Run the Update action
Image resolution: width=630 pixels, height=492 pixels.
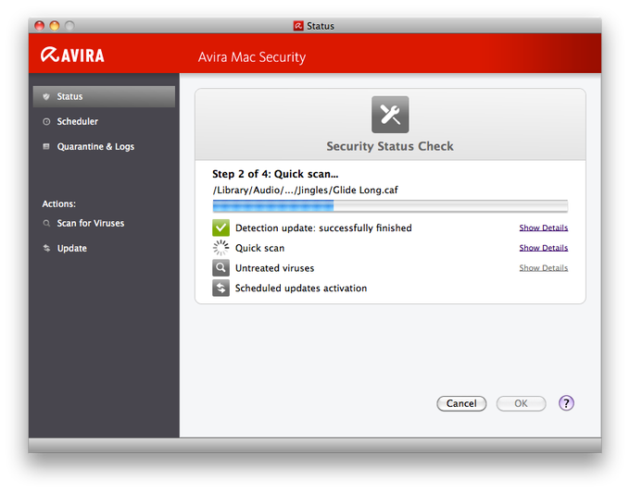[72, 248]
